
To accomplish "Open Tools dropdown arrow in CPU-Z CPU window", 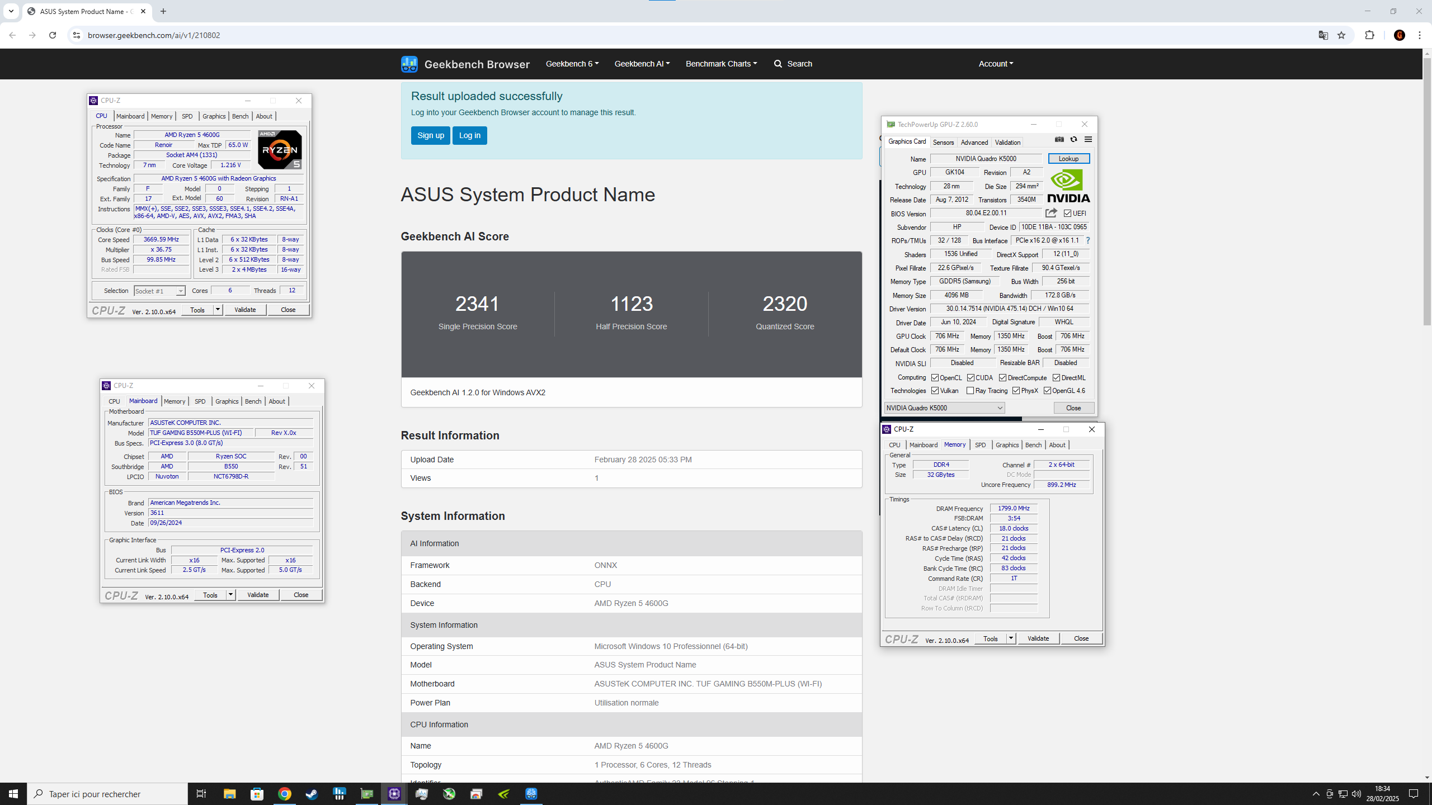I will coord(218,310).
